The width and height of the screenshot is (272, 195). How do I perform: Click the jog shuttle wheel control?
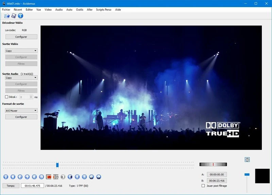[213, 164]
